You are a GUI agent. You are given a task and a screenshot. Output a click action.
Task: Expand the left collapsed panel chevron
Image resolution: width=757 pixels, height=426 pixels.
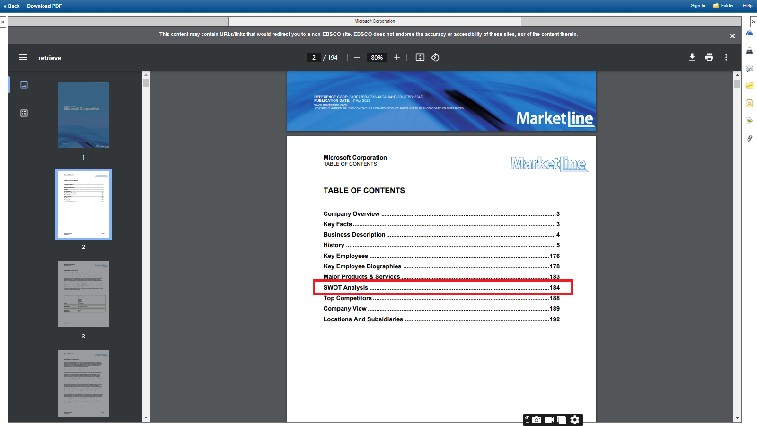3,22
